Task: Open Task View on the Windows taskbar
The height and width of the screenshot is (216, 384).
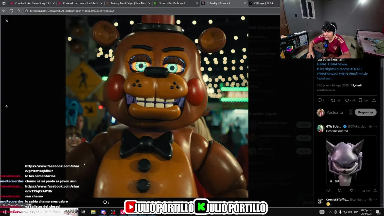Action: click(x=83, y=212)
